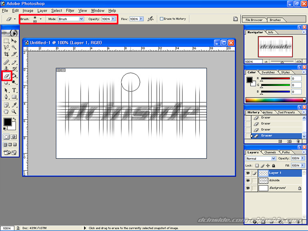
Task: Select the Rectangle shape tool
Action: coord(14,97)
